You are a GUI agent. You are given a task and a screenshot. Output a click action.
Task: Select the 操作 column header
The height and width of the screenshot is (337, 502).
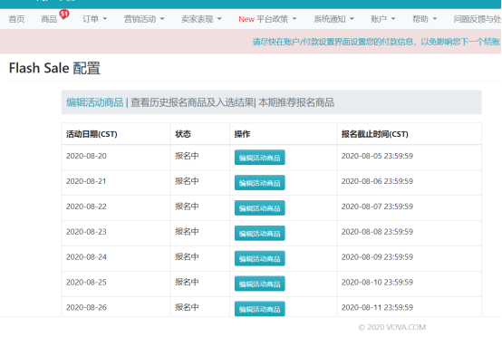[242, 134]
